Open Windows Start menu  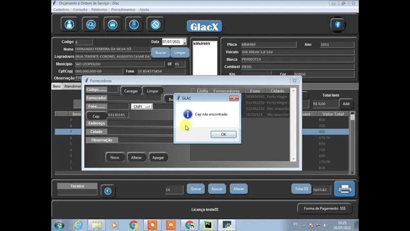click(59, 225)
